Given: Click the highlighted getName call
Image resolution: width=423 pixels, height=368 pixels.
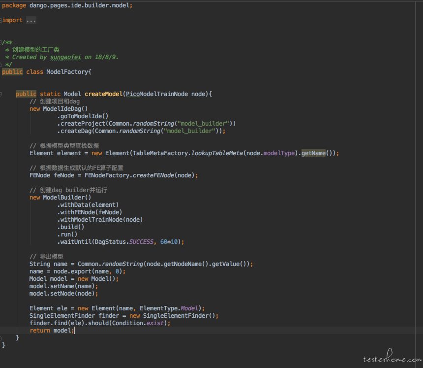Looking at the screenshot, I should 313,153.
